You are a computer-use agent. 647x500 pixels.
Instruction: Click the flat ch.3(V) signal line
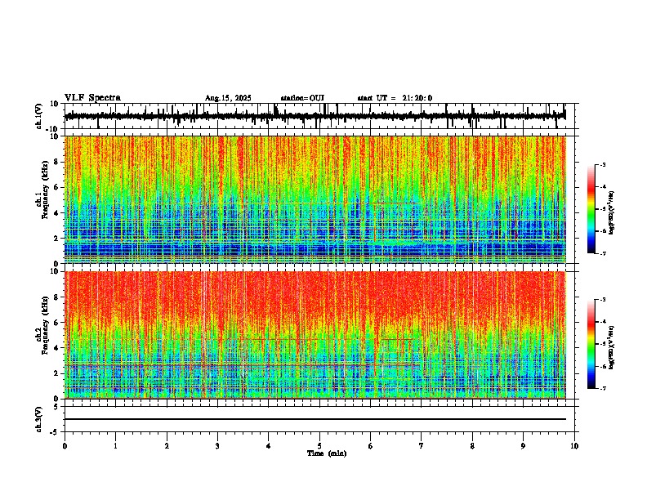(x=315, y=419)
